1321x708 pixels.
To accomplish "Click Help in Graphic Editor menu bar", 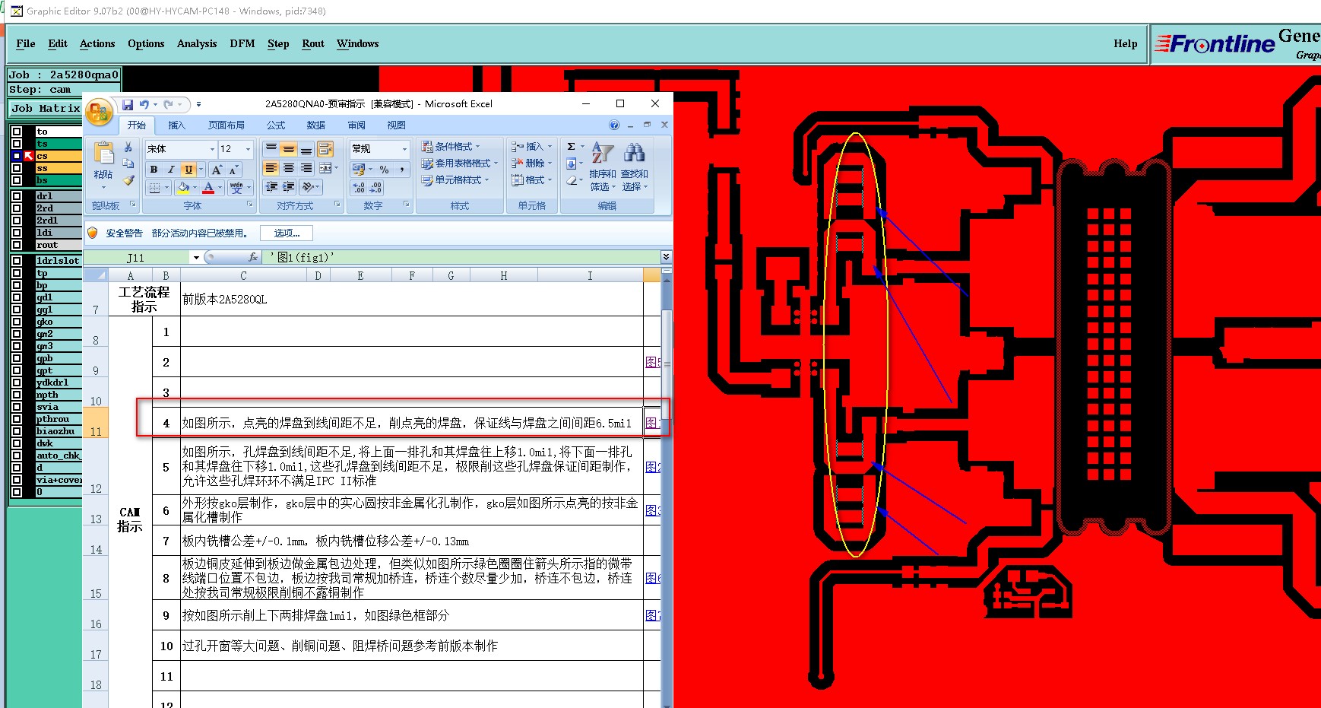I will 1126,43.
